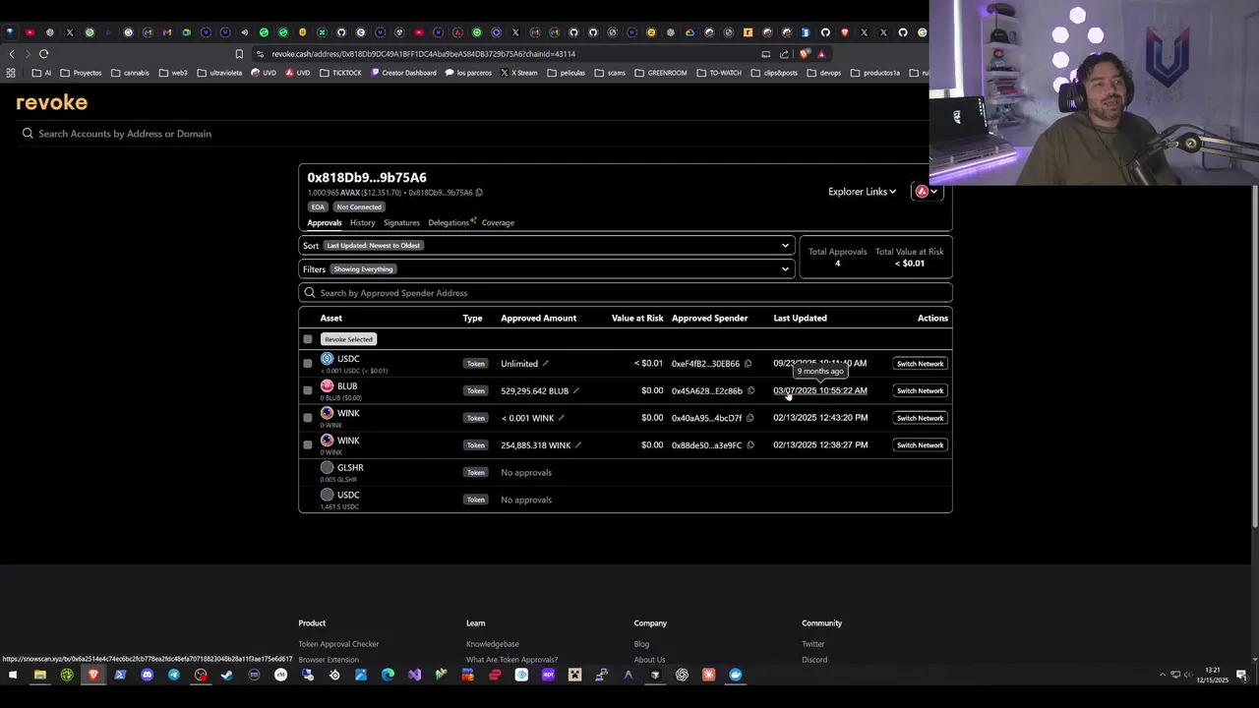Copy spender address 0x40aA95...4bcD7f

[749, 418]
